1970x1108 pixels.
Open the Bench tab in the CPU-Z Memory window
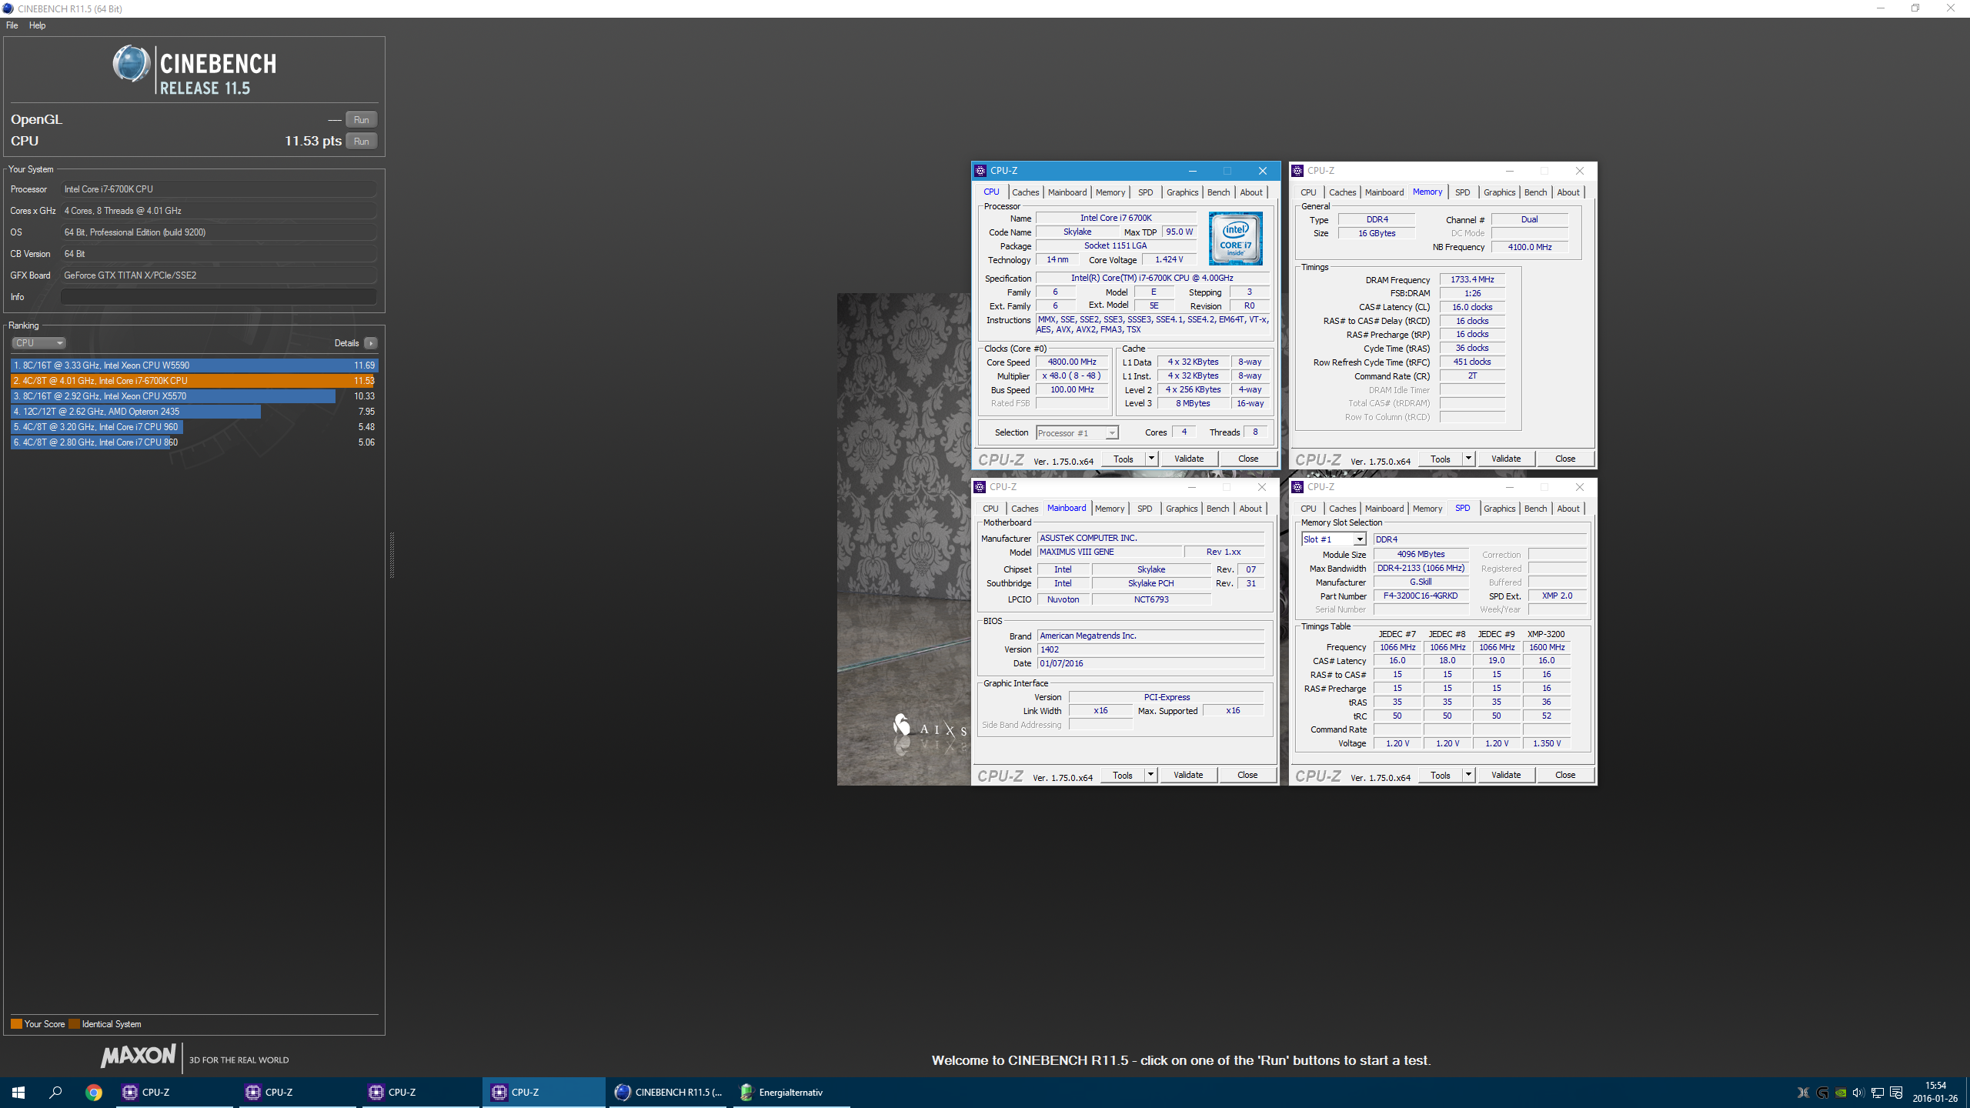click(x=1535, y=192)
